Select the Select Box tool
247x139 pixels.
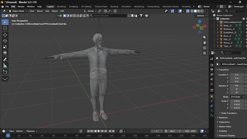[5, 22]
